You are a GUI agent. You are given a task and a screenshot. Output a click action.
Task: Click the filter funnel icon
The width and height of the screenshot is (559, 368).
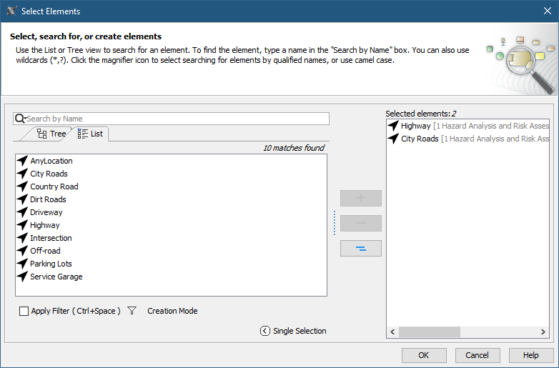(x=132, y=311)
